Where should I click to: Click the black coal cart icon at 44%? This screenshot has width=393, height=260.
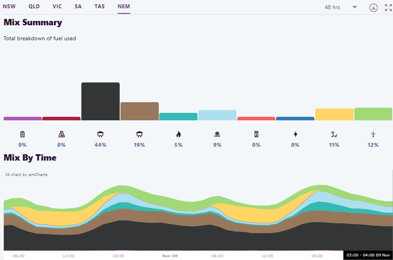[x=100, y=134]
